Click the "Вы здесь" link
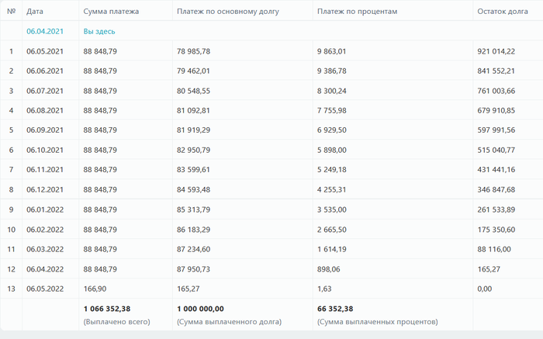Viewport: 543px width, 339px height. tap(99, 31)
